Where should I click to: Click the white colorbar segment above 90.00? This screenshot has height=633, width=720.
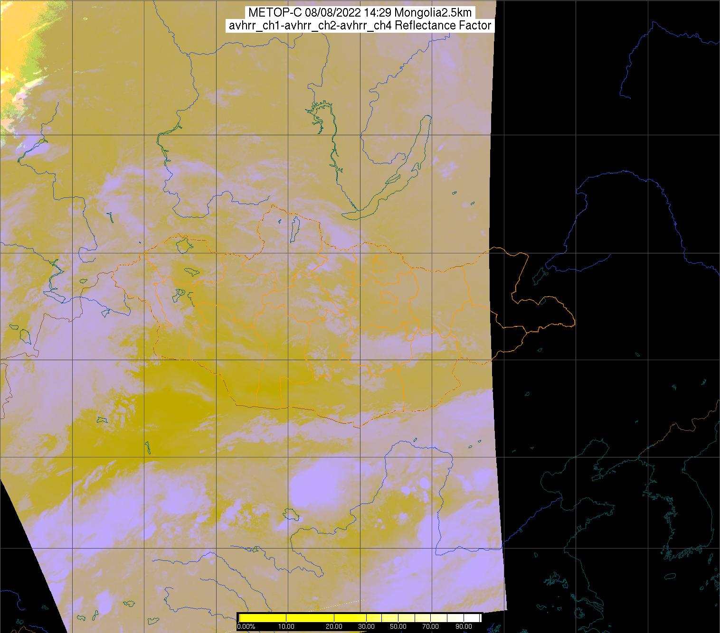click(x=471, y=618)
